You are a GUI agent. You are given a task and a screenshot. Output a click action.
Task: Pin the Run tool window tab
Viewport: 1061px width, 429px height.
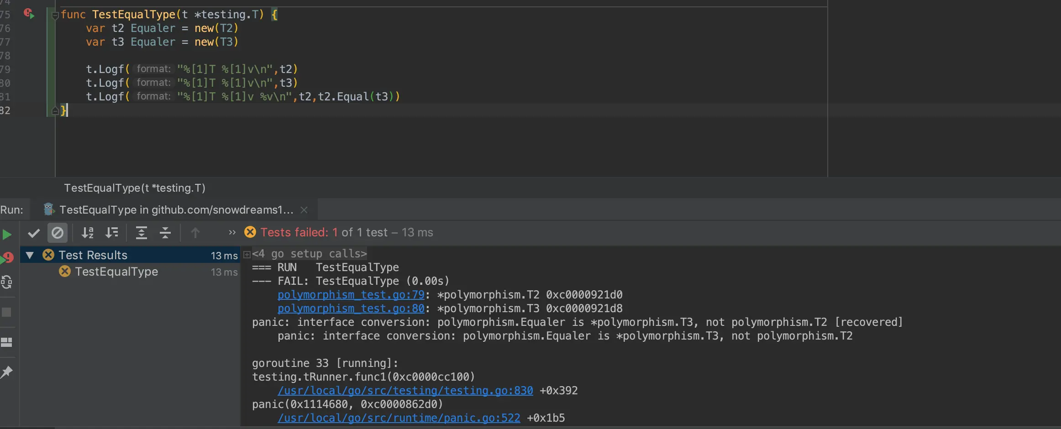7,371
